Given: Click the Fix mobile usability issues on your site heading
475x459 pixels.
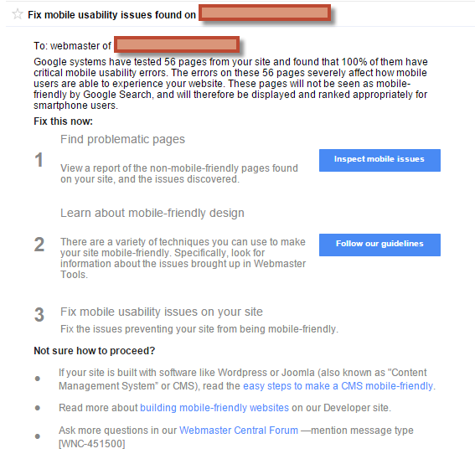Looking at the screenshot, I should tap(162, 312).
